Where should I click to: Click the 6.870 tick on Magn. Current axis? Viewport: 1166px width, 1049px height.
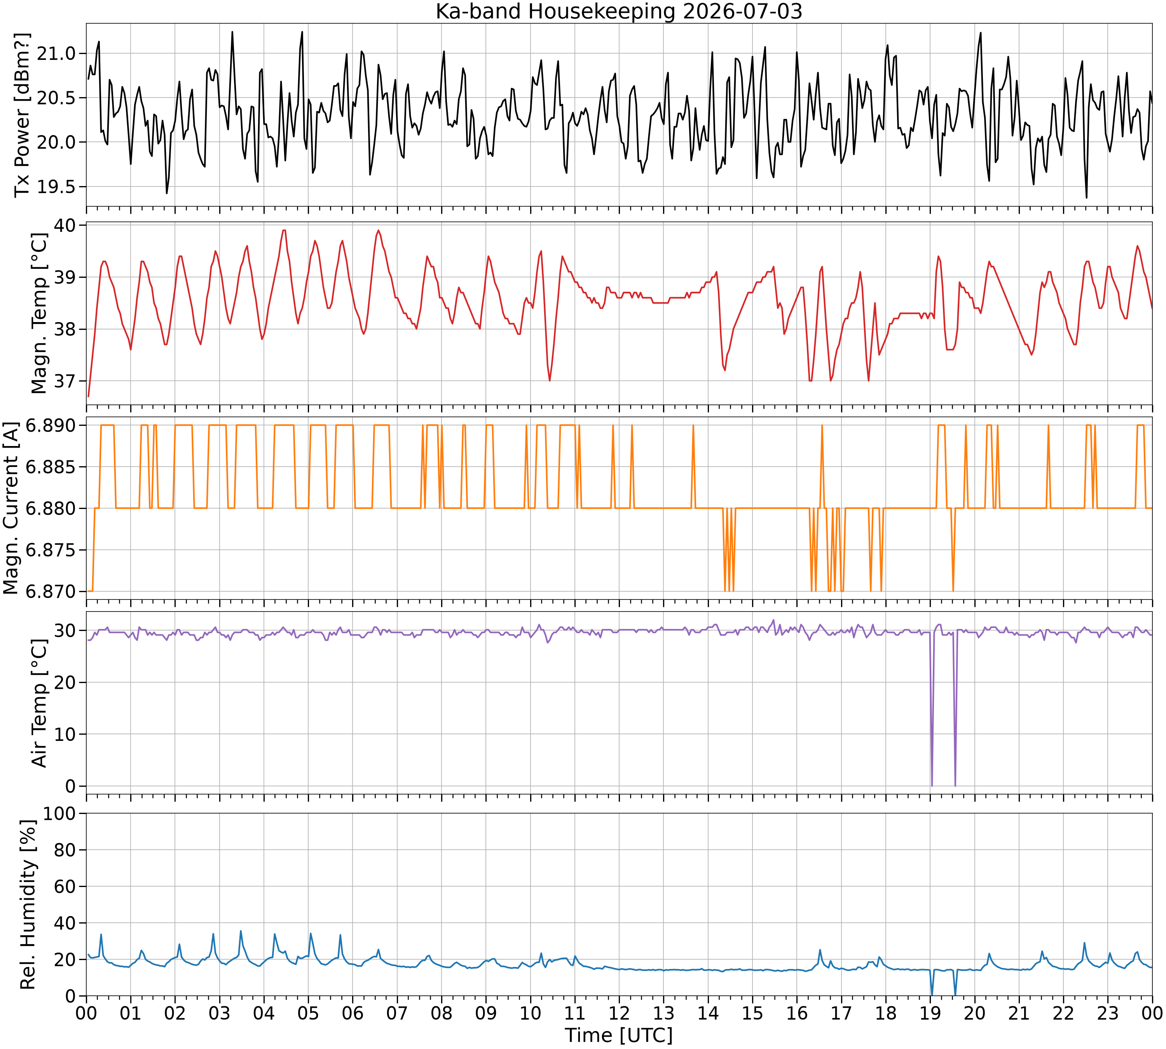(51, 591)
